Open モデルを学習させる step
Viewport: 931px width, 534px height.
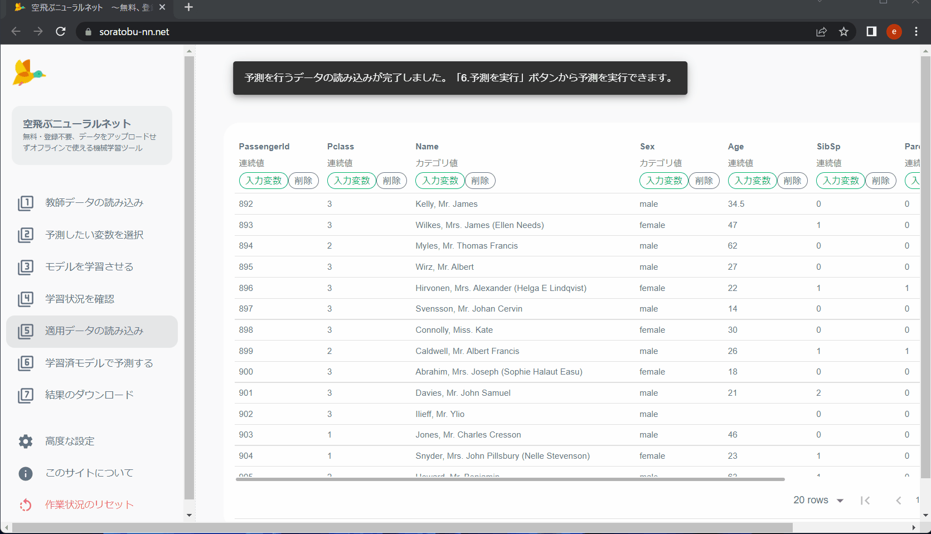click(x=92, y=267)
